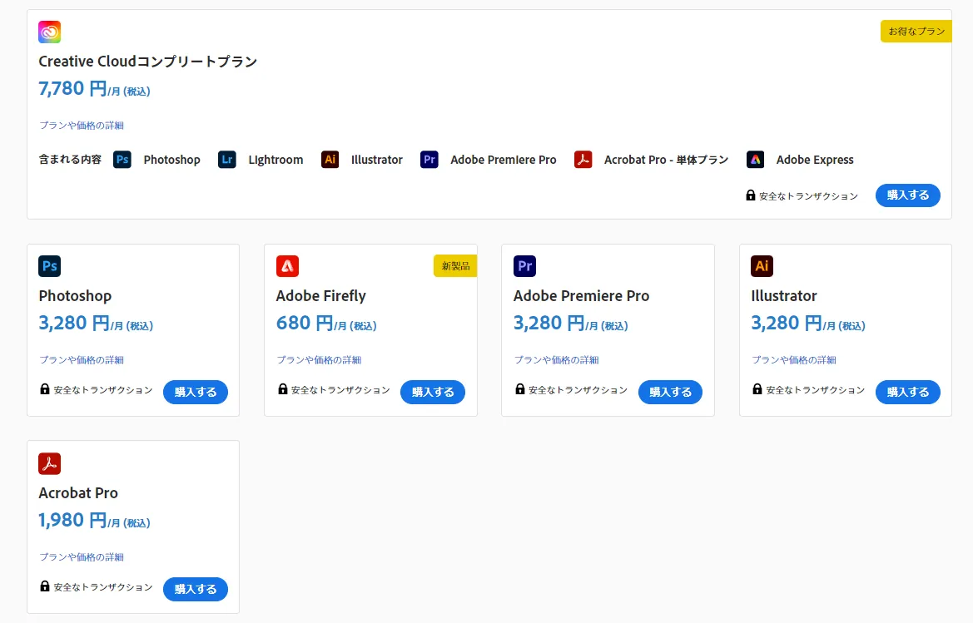Click the お得なプラン badge
Image resolution: width=973 pixels, height=623 pixels.
tap(916, 31)
